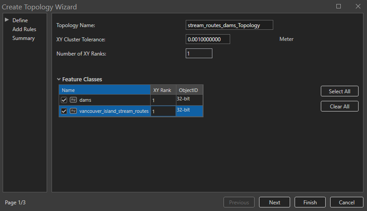Screen dimensions: 367x211
Task: Click the dams line feature class icon
Action: (73, 100)
